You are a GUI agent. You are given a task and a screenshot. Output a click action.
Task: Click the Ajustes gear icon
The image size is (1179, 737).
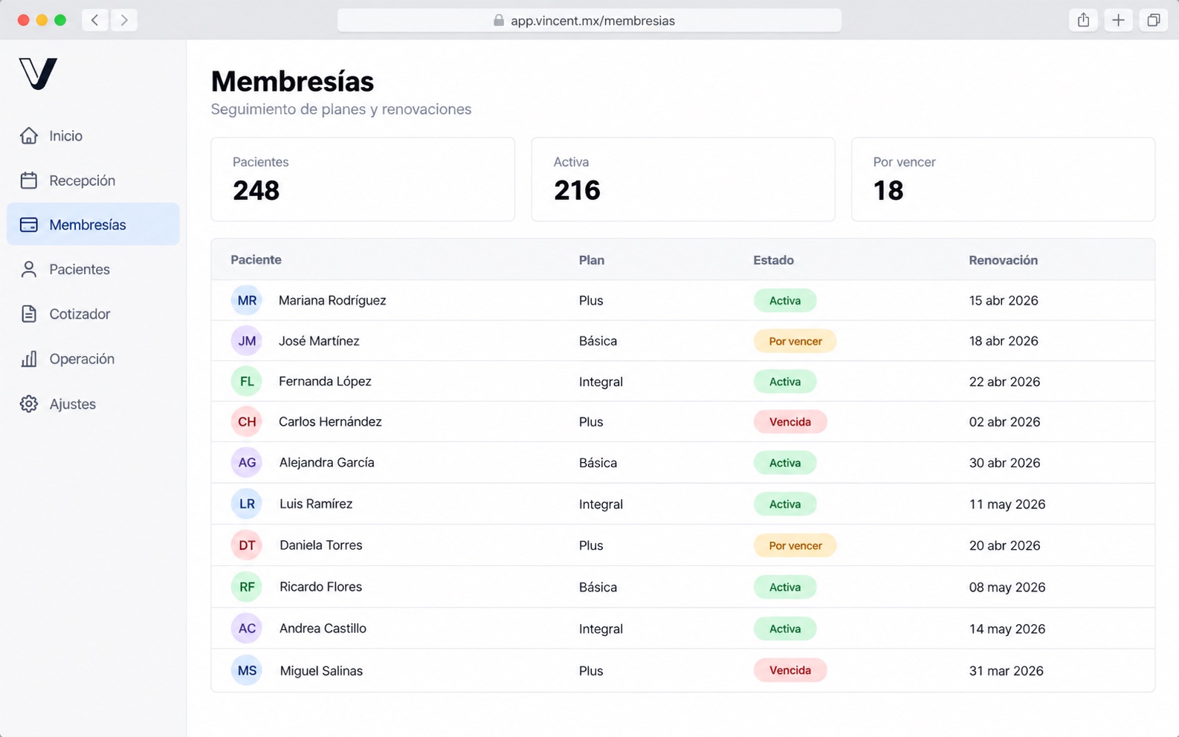(29, 404)
